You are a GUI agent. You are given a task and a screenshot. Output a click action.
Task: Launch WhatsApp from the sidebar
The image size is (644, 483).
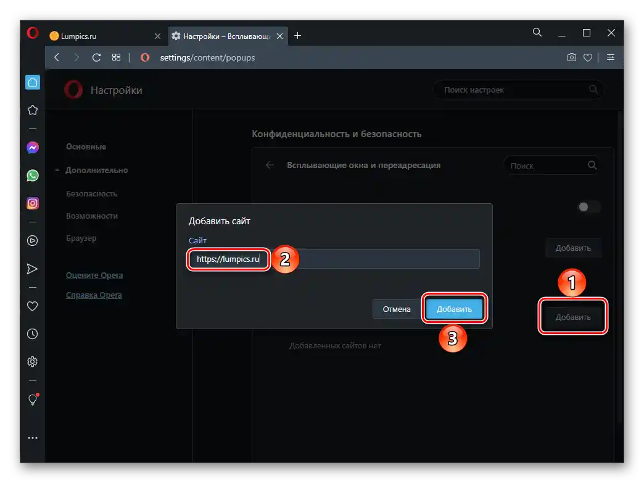tap(33, 175)
